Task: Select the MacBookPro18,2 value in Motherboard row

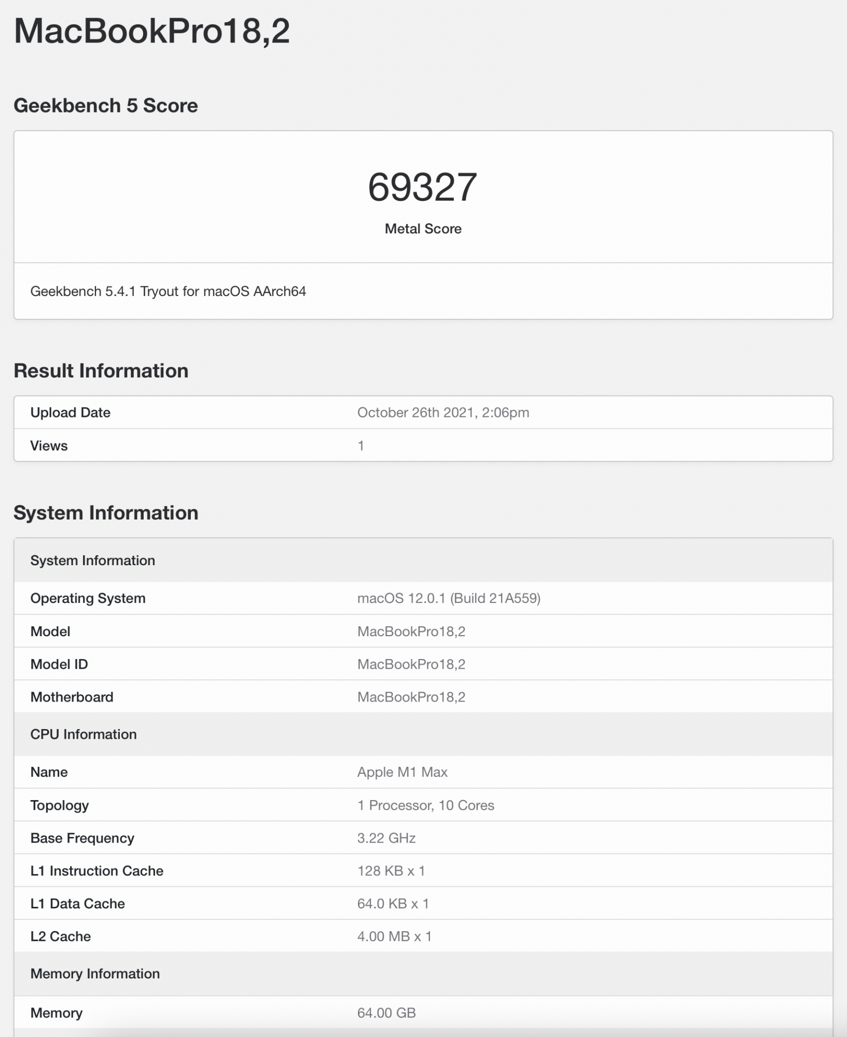Action: click(411, 697)
